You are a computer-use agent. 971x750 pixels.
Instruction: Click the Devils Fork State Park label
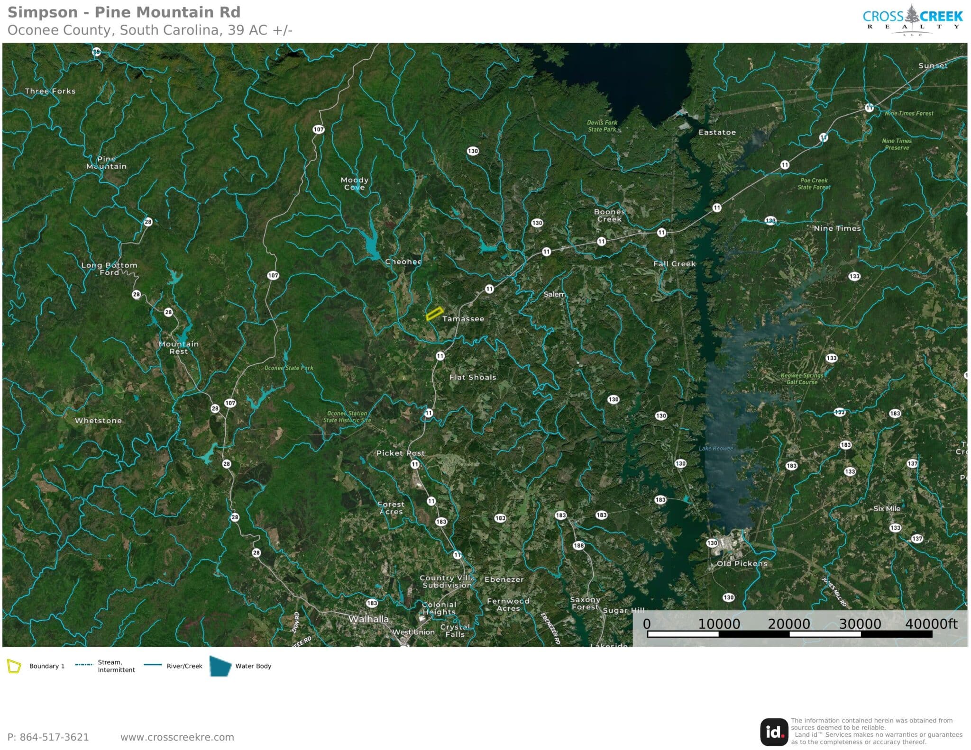click(602, 126)
